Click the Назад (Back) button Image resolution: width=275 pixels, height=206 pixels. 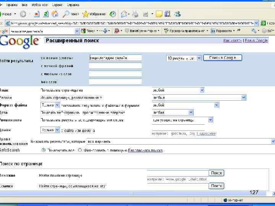point(6,14)
